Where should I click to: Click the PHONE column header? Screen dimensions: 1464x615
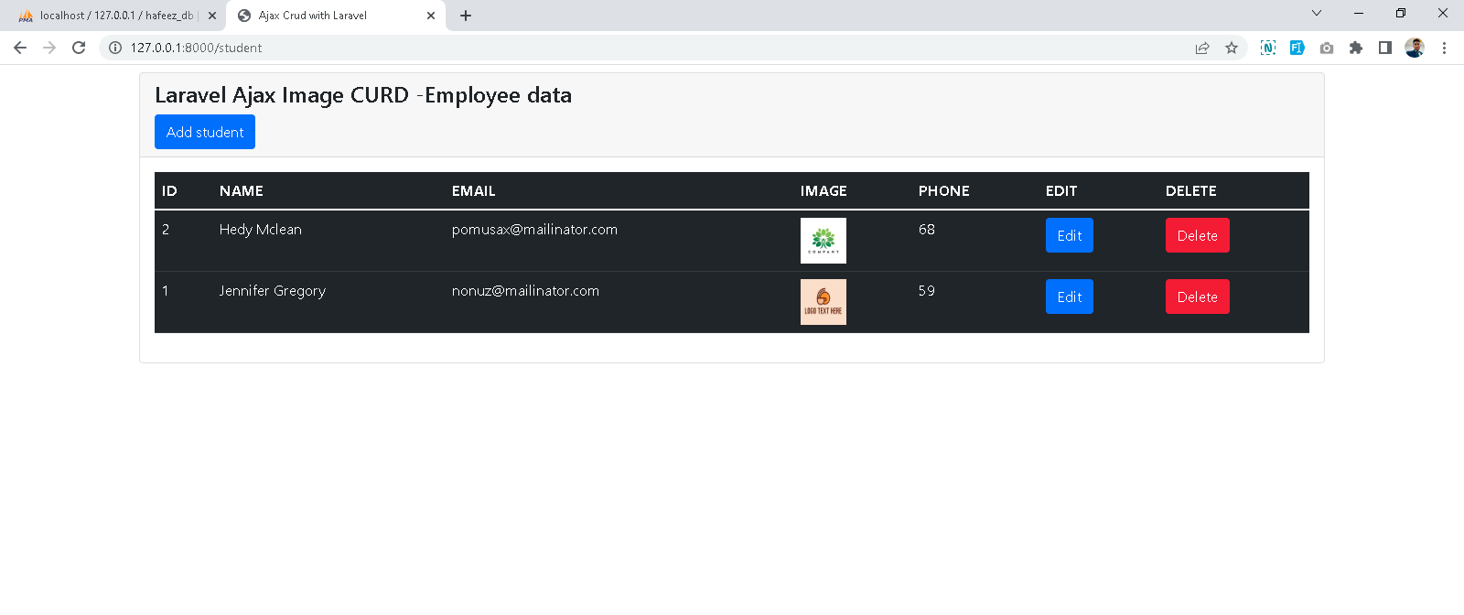943,191
